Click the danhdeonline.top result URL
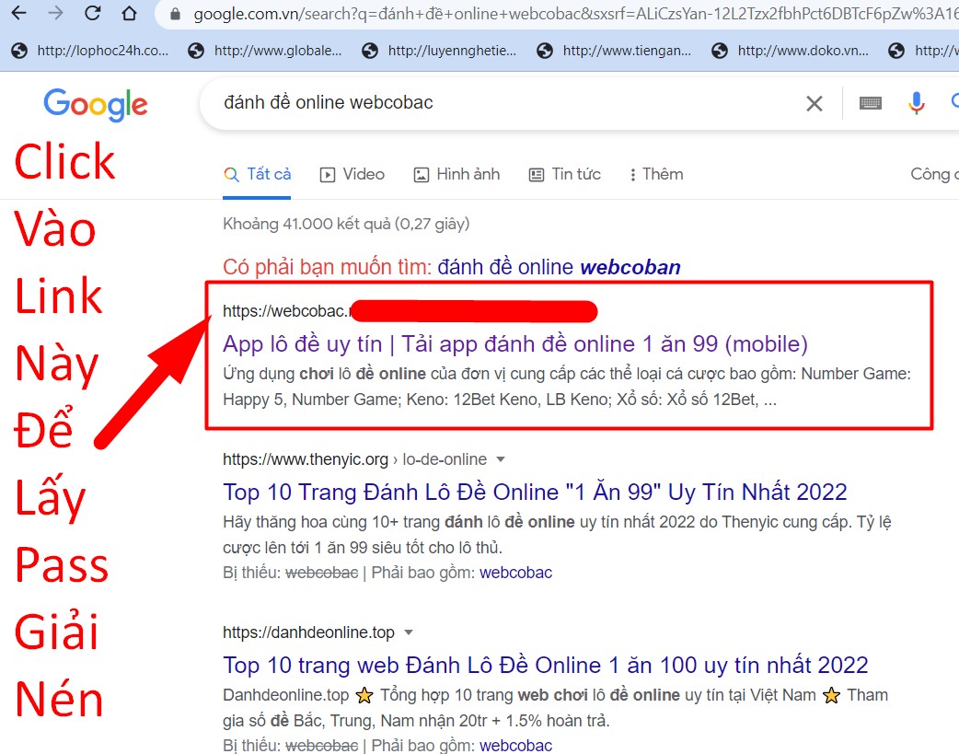Image resolution: width=959 pixels, height=754 pixels. tap(308, 632)
